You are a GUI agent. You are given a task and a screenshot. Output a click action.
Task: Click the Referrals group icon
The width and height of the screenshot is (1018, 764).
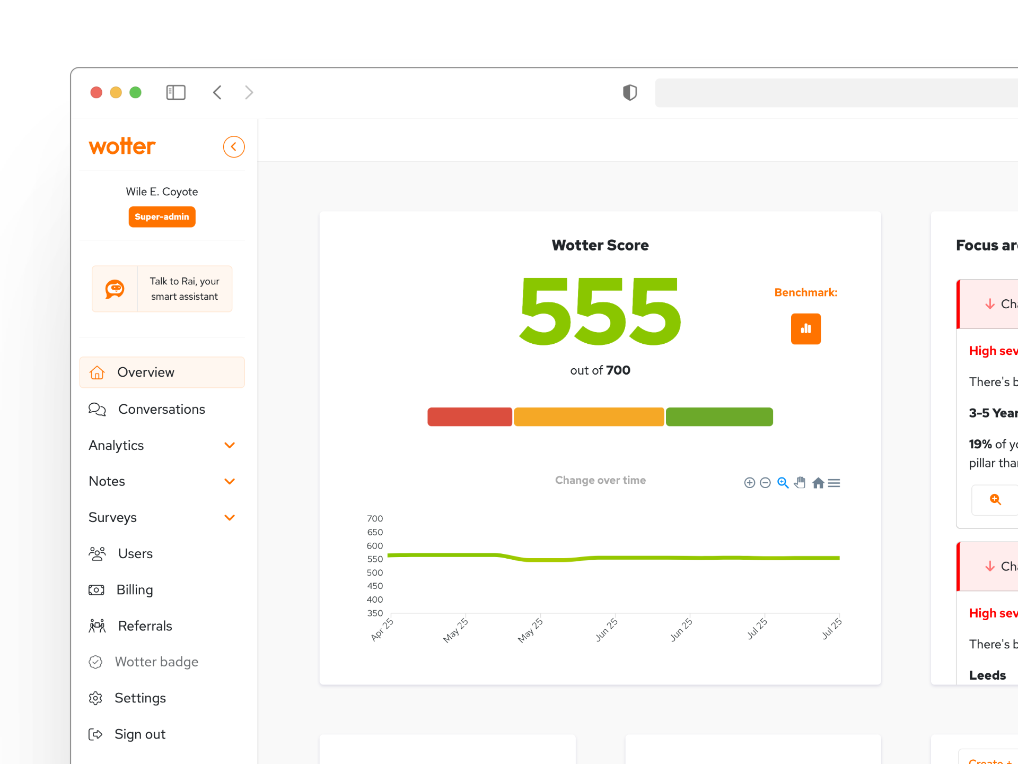97,626
